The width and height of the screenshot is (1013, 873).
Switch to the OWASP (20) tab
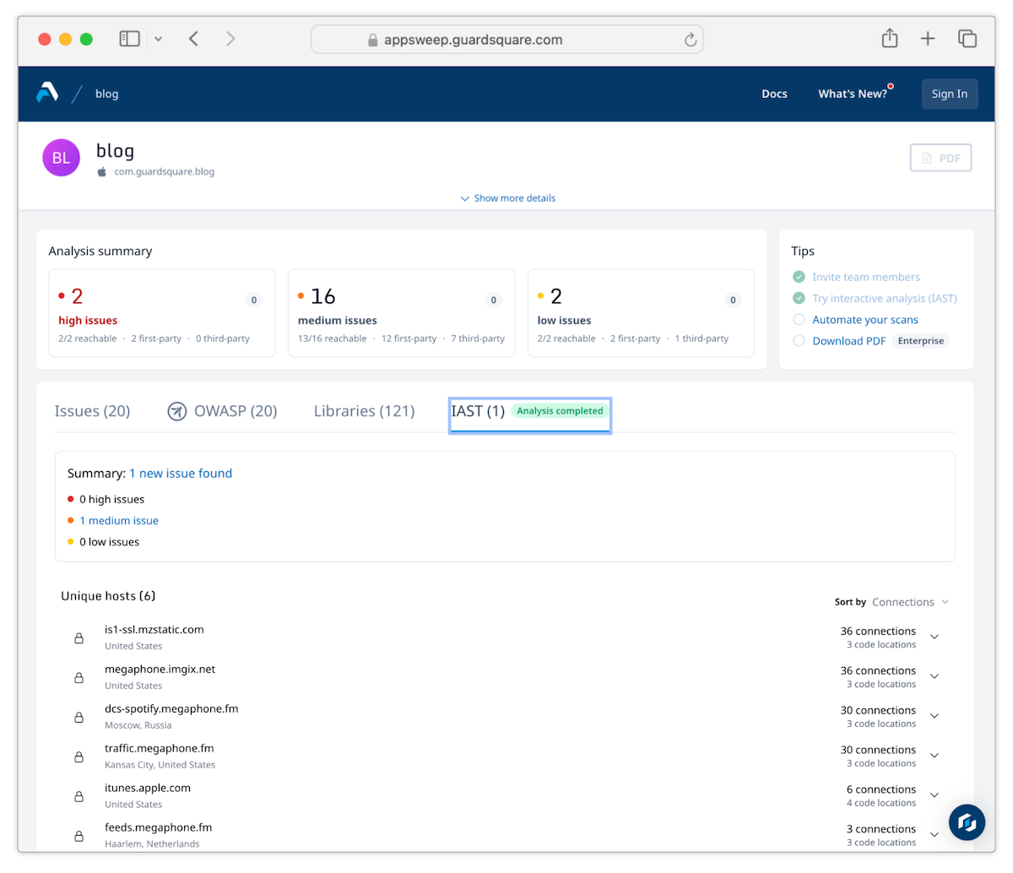[222, 411]
